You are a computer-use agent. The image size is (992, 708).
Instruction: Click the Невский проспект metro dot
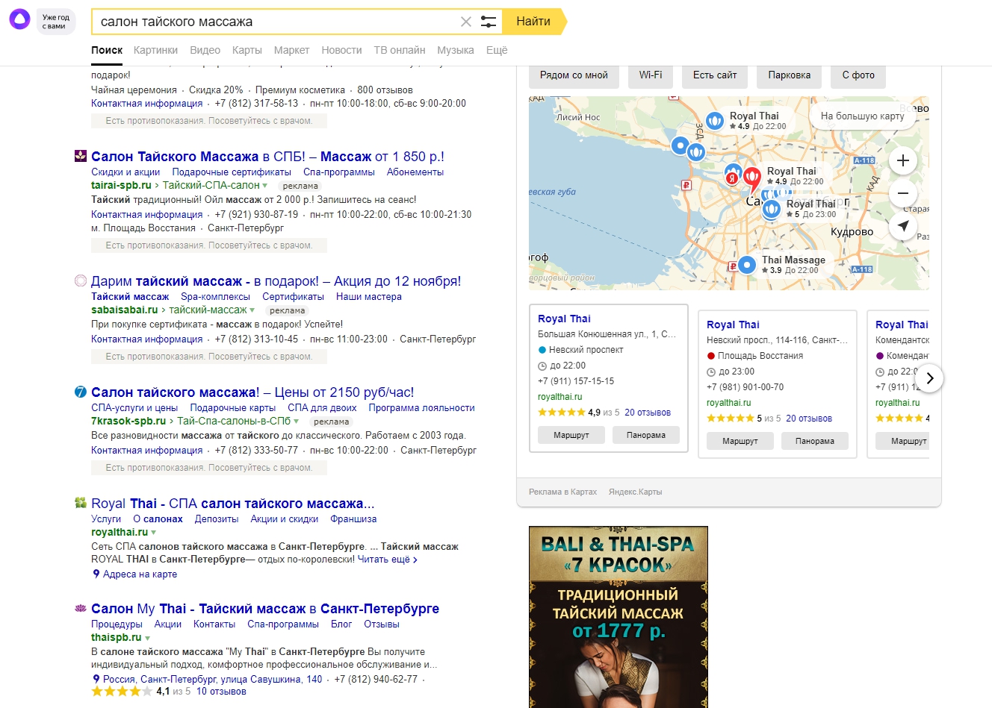tap(542, 350)
